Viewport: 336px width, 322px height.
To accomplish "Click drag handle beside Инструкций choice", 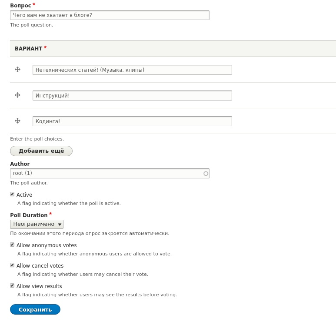I will click(x=17, y=95).
